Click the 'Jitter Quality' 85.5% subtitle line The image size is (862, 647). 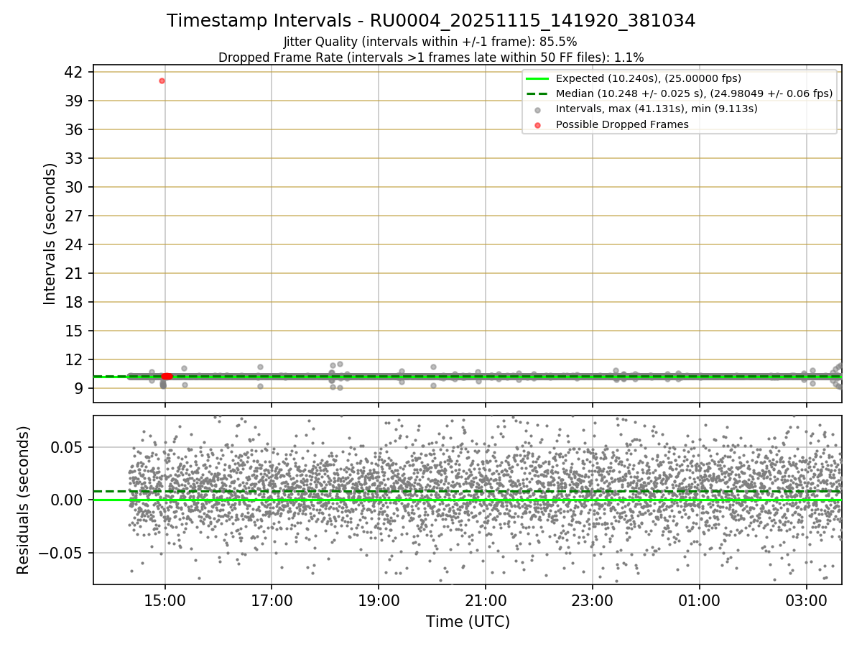pos(430,42)
